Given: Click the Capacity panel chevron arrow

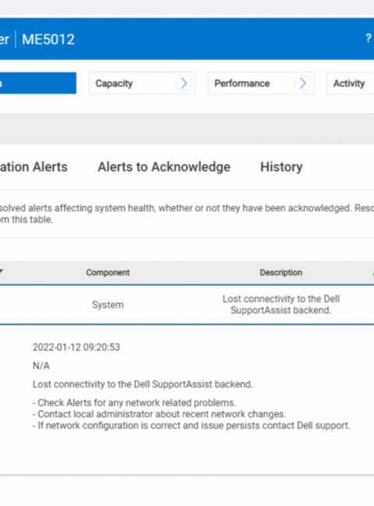Looking at the screenshot, I should pos(184,83).
